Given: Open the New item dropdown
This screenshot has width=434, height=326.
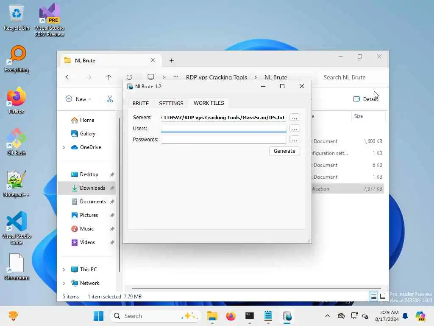Looking at the screenshot, I should click(x=78, y=99).
